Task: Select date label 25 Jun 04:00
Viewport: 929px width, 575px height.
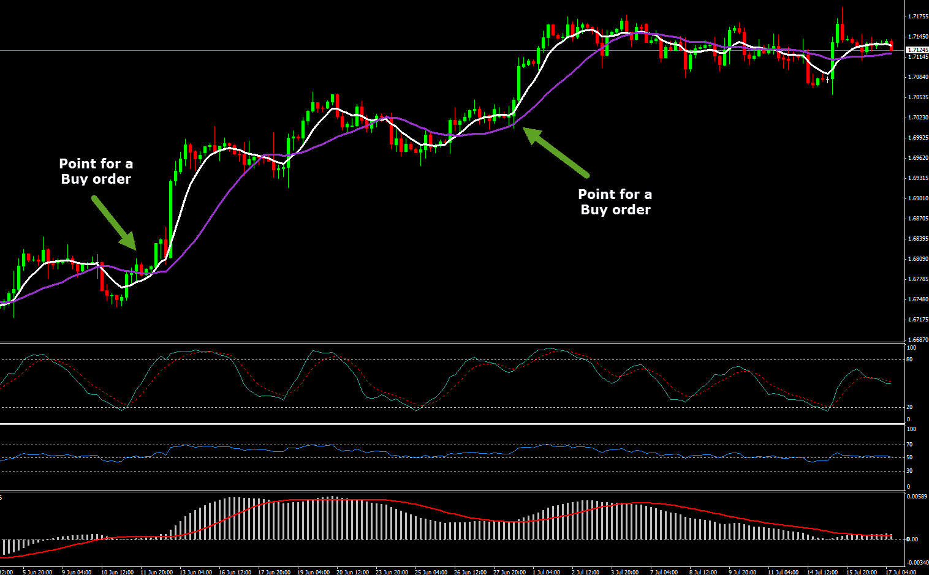Action: pyautogui.click(x=431, y=572)
